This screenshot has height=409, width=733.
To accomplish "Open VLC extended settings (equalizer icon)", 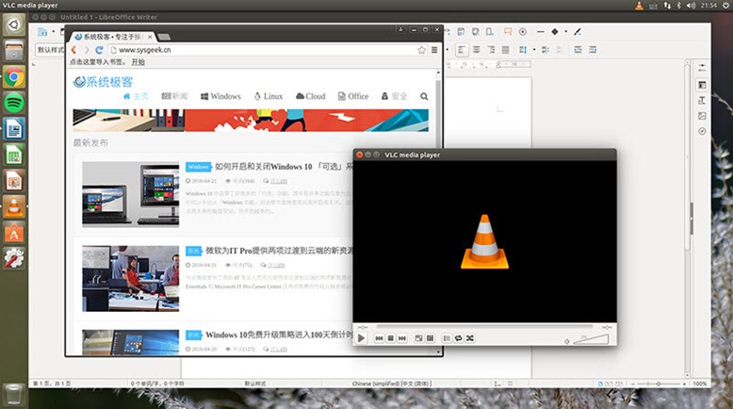I will point(430,337).
